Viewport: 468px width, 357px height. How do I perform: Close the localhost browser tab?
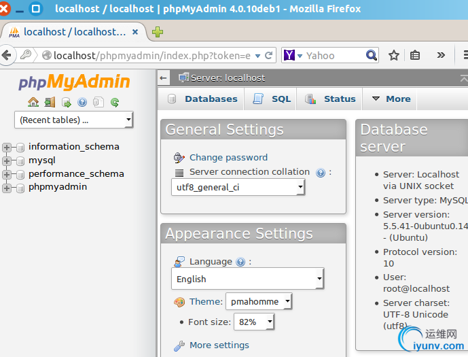tap(135, 32)
